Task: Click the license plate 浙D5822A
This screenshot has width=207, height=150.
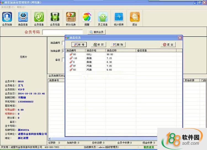Action: point(23,130)
